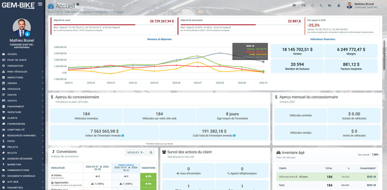Click the Paramètres gear icon in sidebar
The height and width of the screenshot is (190, 387).
3,188
